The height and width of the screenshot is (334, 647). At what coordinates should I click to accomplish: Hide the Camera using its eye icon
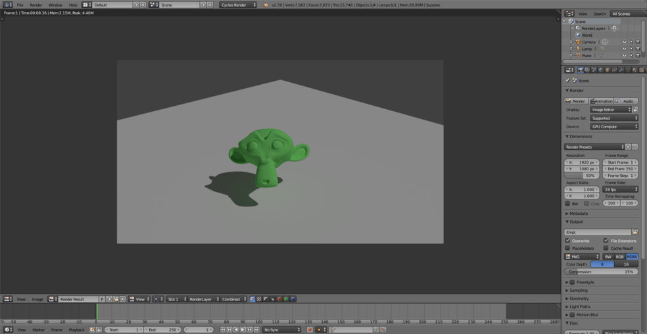tap(624, 42)
